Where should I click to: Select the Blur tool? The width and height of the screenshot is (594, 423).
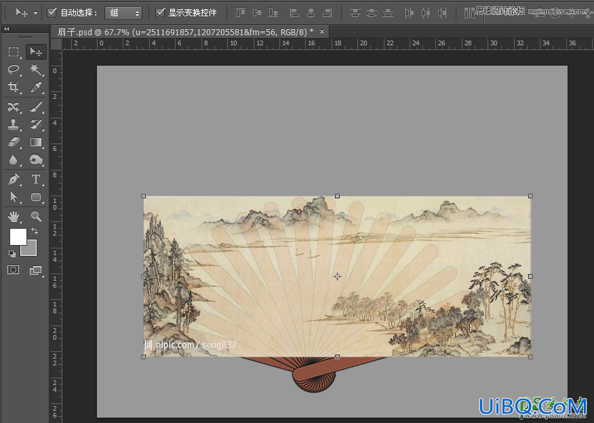[x=14, y=160]
